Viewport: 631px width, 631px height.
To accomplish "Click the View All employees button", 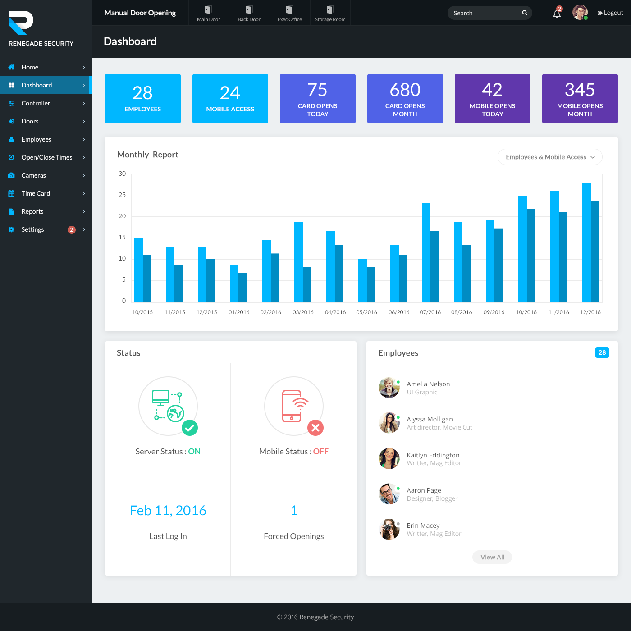I will tap(492, 557).
